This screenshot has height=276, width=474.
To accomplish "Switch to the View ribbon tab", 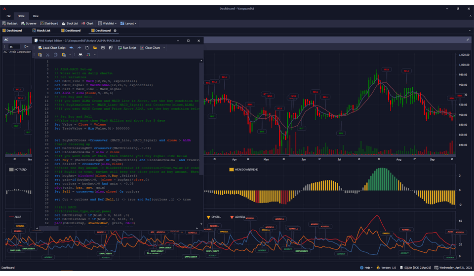I will (x=36, y=16).
